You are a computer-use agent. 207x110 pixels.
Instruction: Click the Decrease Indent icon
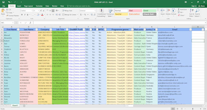point(57,15)
